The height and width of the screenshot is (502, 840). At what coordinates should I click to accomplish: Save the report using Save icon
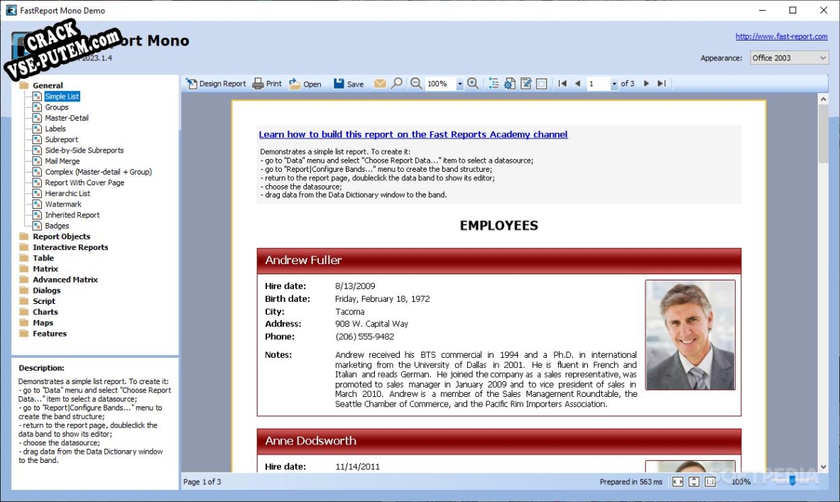coord(348,84)
